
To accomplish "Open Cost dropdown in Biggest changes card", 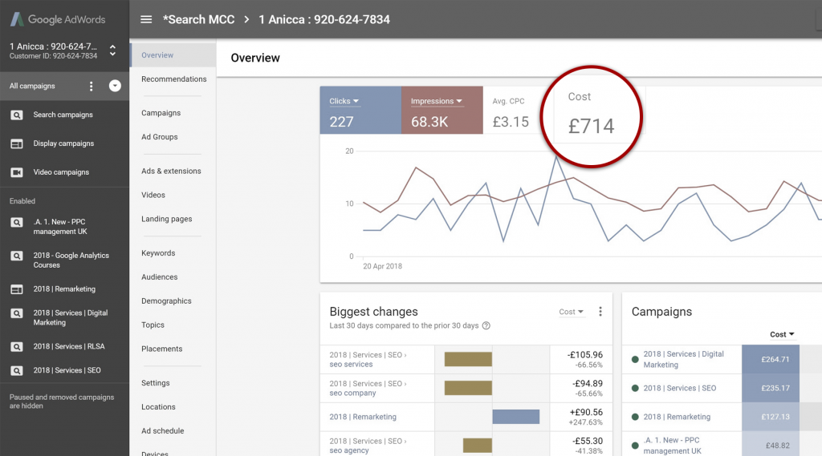I will [572, 312].
